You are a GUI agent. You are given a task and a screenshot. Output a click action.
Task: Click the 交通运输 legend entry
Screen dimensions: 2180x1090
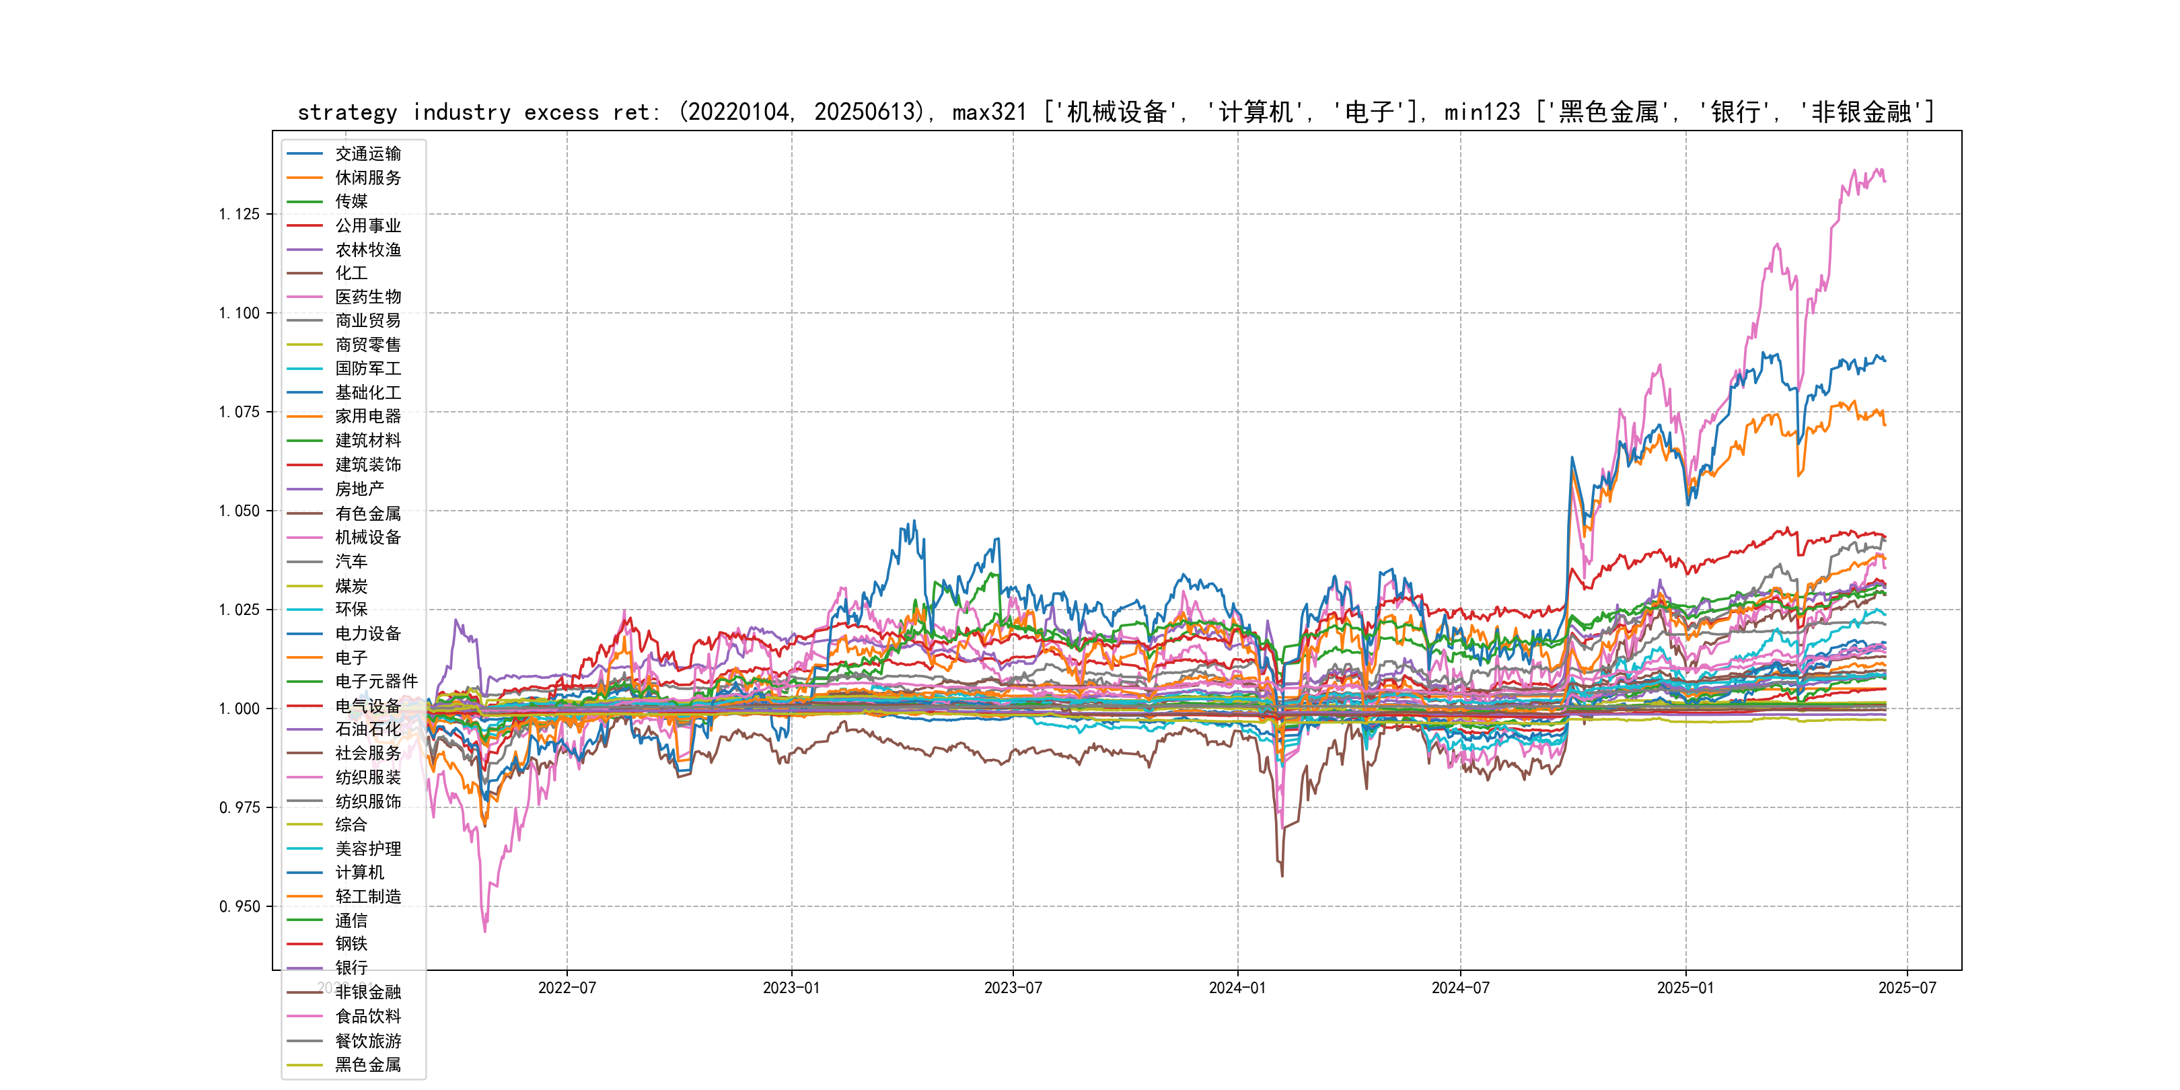click(367, 154)
